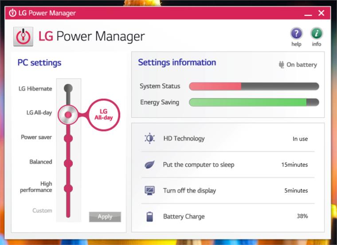Image resolution: width=337 pixels, height=245 pixels.
Task: Click the On battery plug icon
Action: (281, 65)
